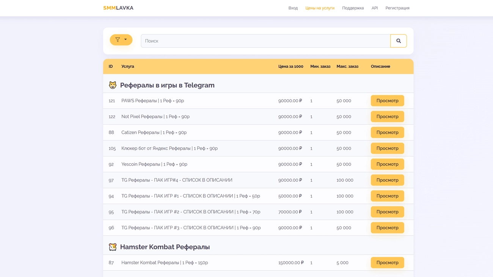
Task: Open the Поддержка support link
Action: point(353,8)
